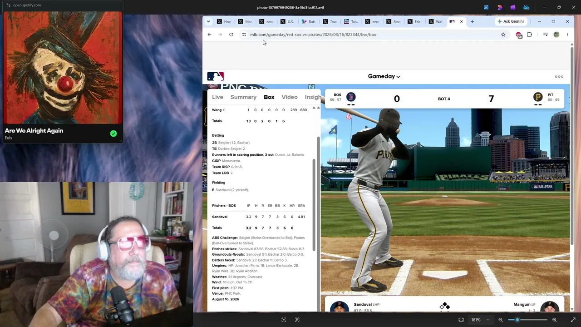
Task: Switch to the 'Hon' browser tab
Action: (224, 21)
